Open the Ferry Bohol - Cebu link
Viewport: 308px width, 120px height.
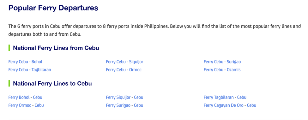[x=25, y=97]
